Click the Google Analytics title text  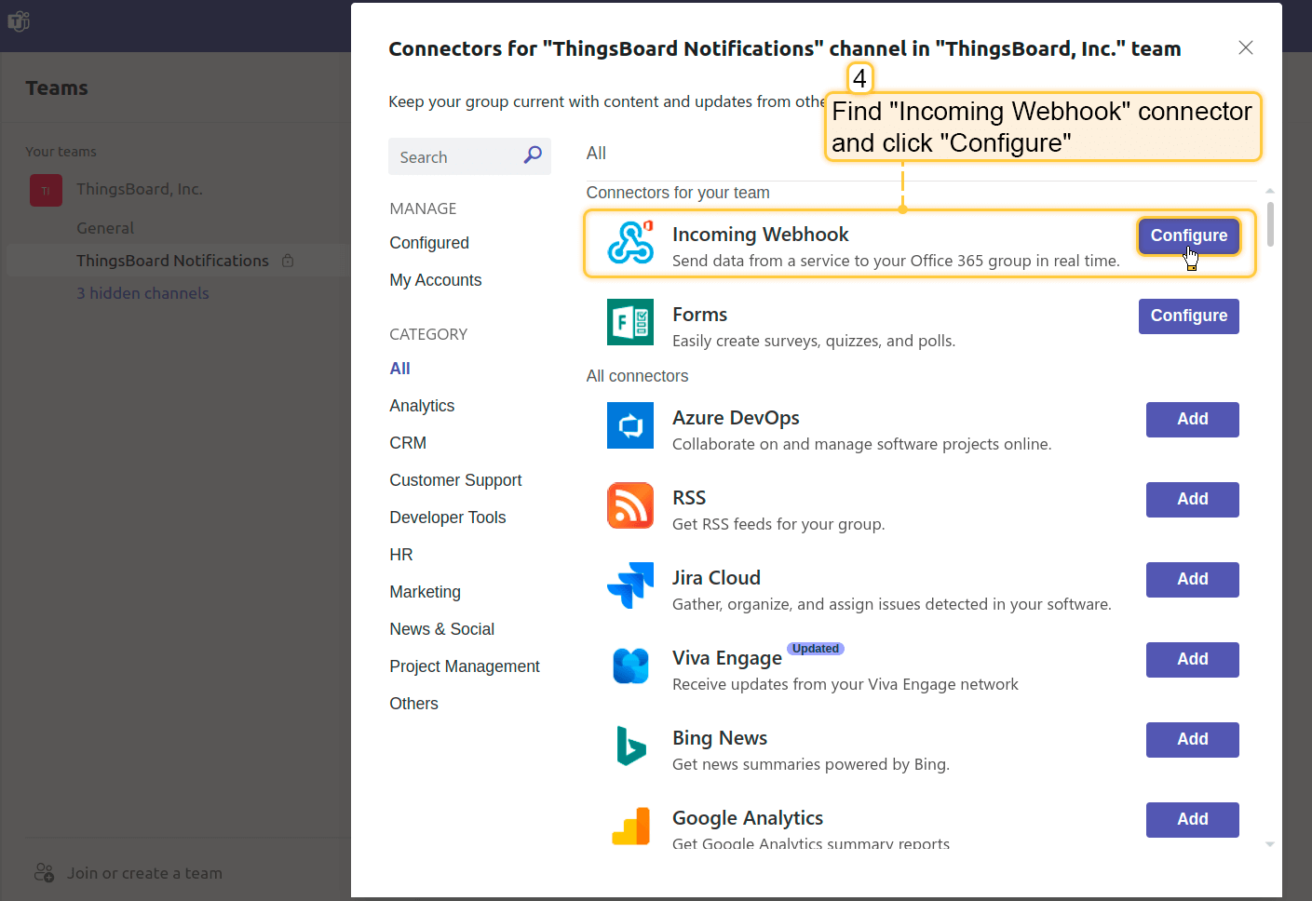748,818
